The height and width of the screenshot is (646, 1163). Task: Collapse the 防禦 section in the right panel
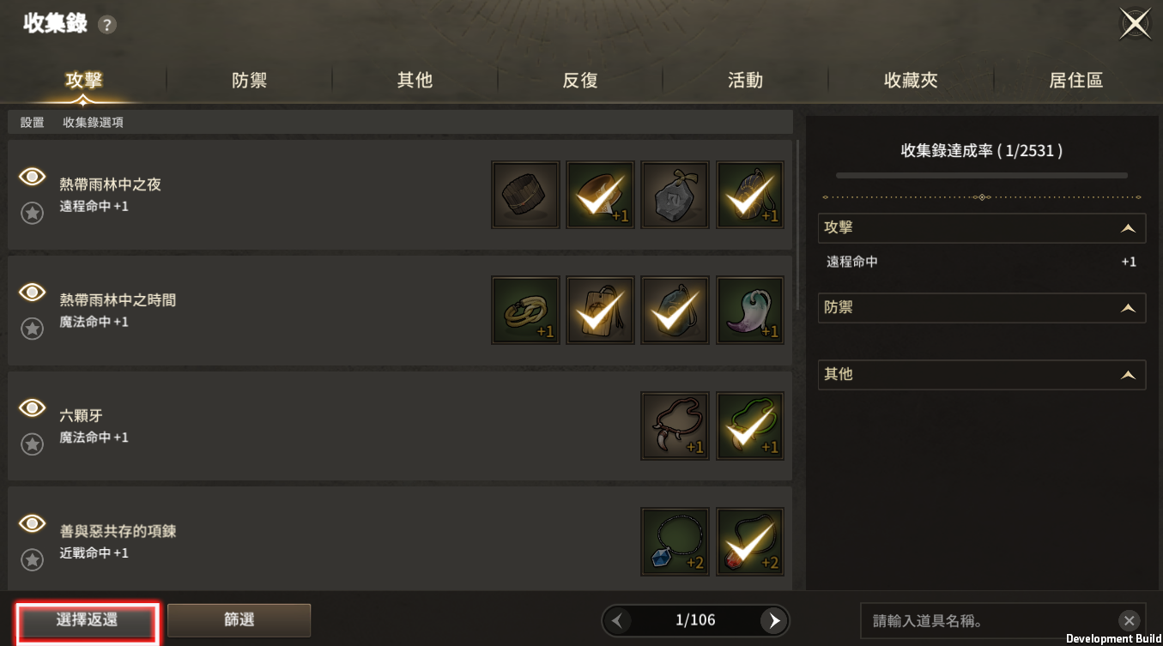[1129, 307]
